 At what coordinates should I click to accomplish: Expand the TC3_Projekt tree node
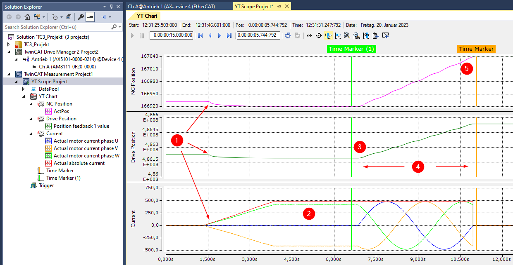(x=9, y=45)
